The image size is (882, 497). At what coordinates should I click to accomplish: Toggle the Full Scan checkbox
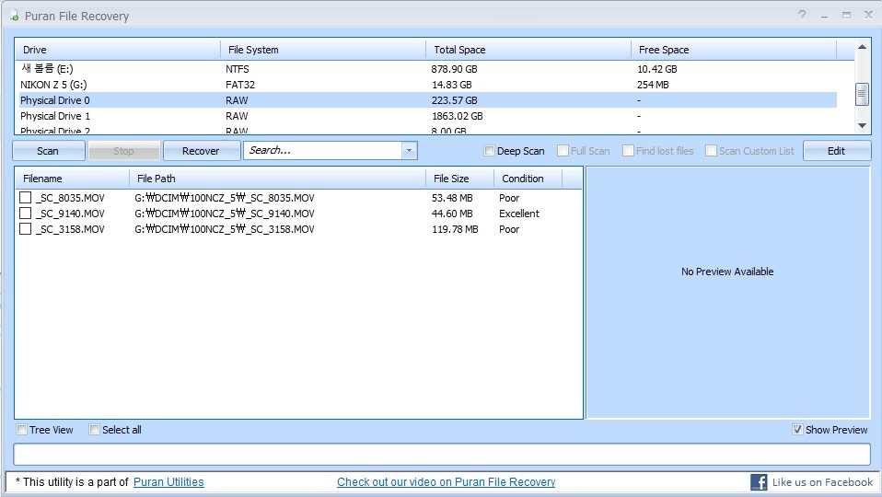tap(563, 151)
